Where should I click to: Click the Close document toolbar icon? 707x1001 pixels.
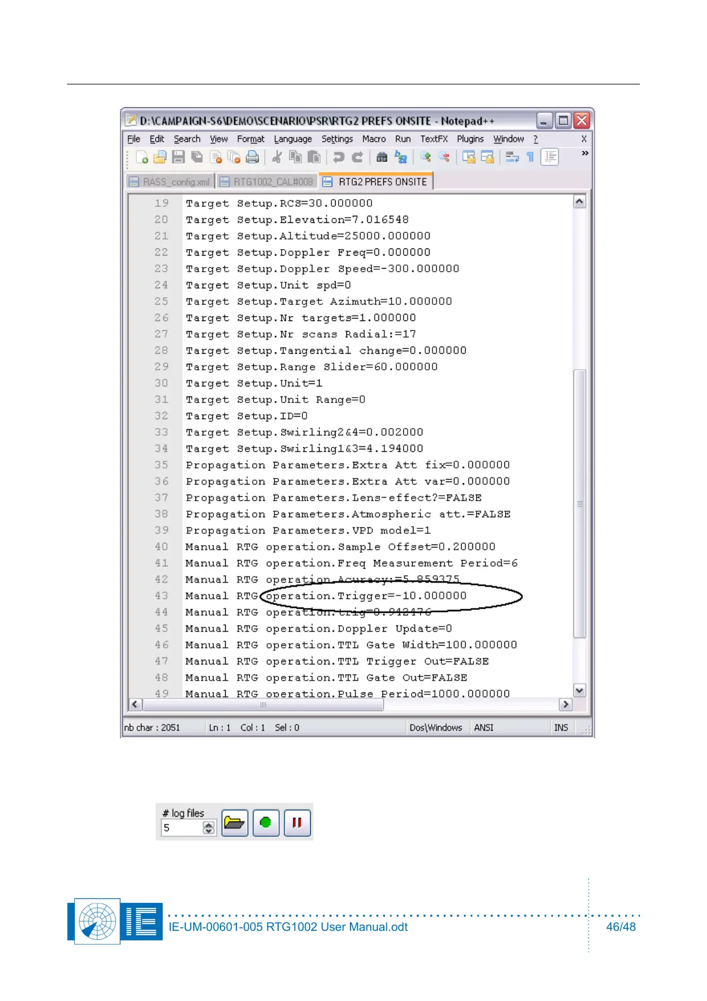click(216, 157)
